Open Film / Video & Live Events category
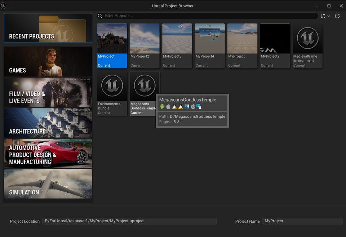 pyautogui.click(x=48, y=92)
